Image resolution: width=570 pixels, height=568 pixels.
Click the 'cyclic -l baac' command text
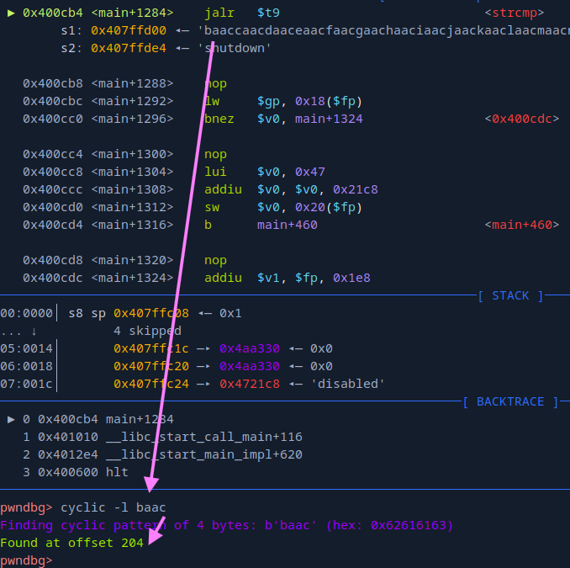click(113, 507)
